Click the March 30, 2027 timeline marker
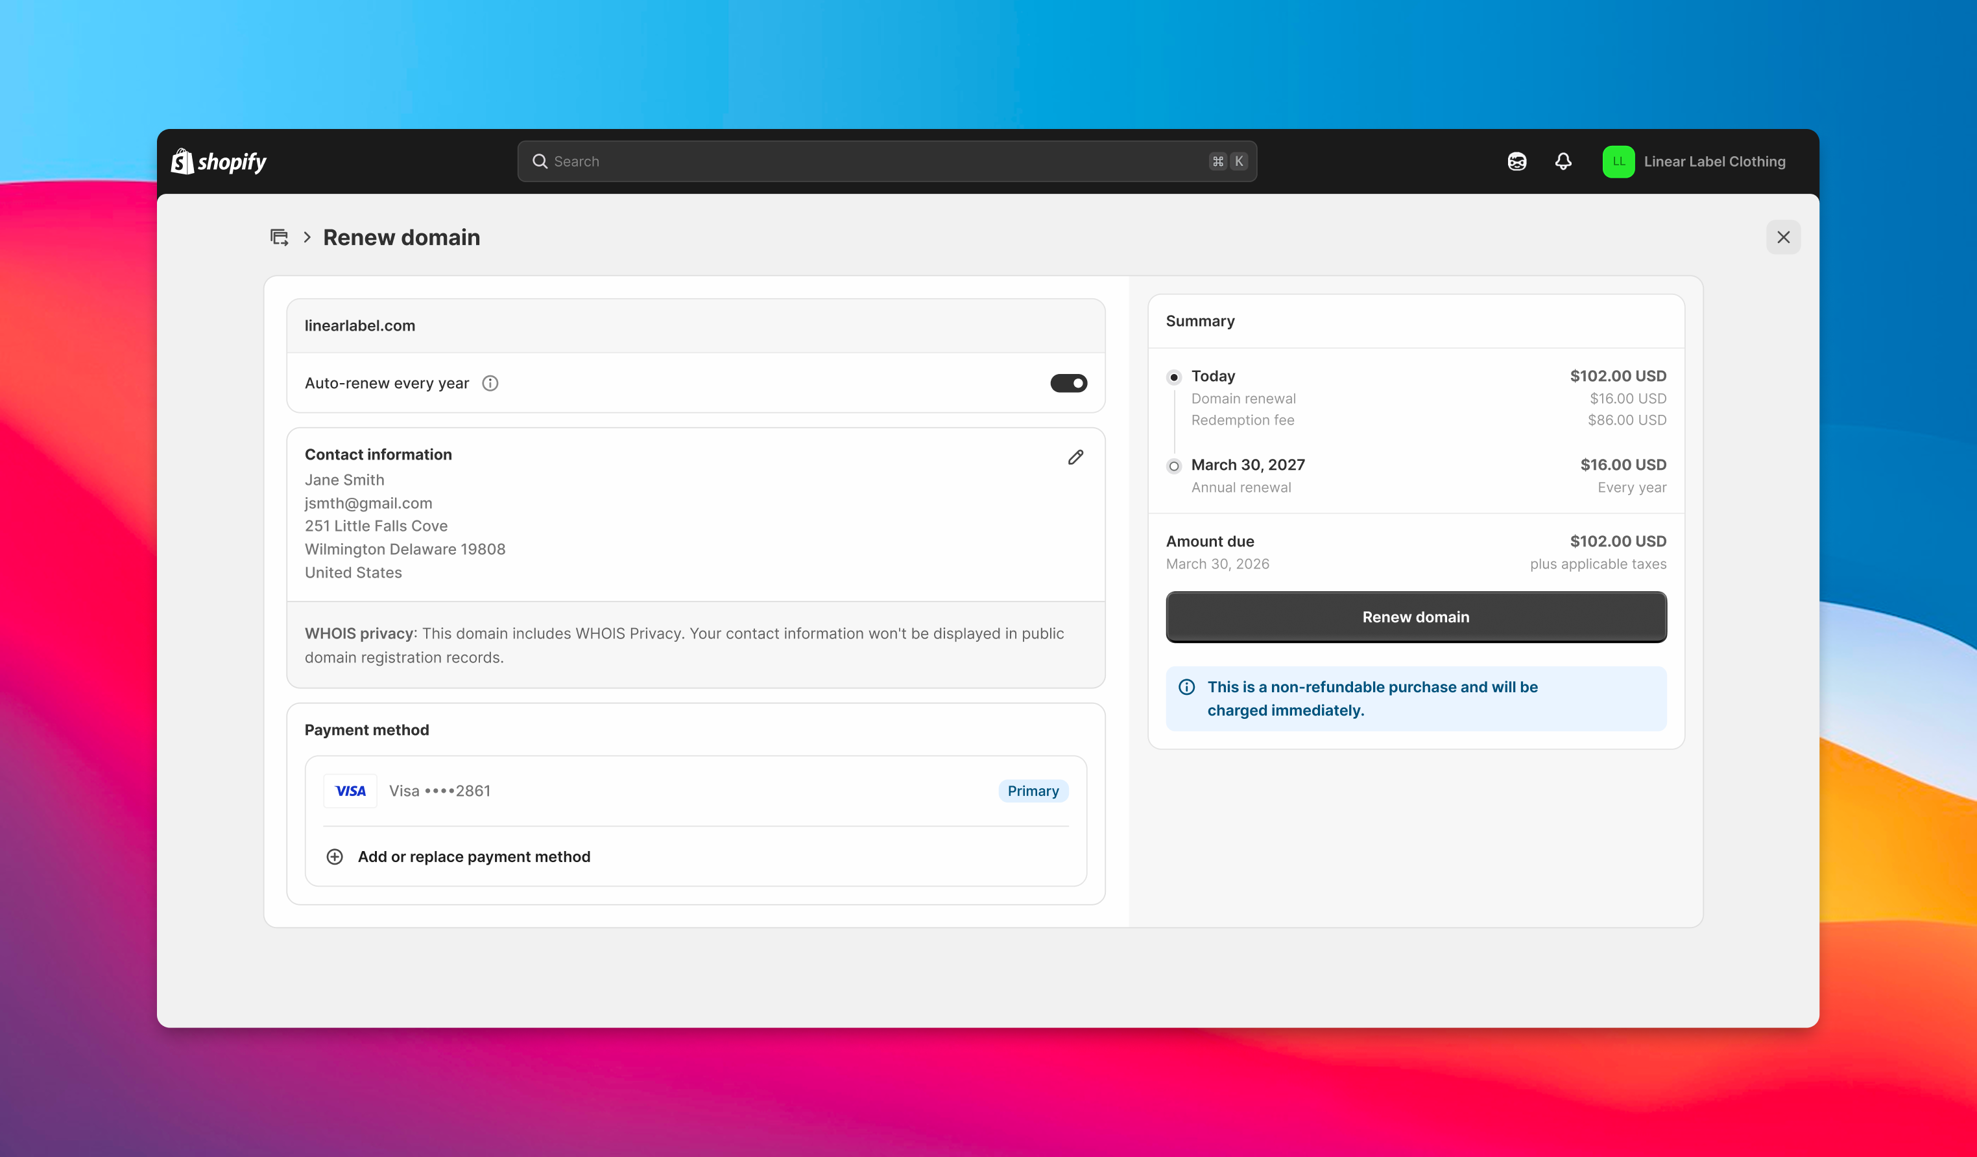This screenshot has width=1977, height=1157. click(1173, 467)
